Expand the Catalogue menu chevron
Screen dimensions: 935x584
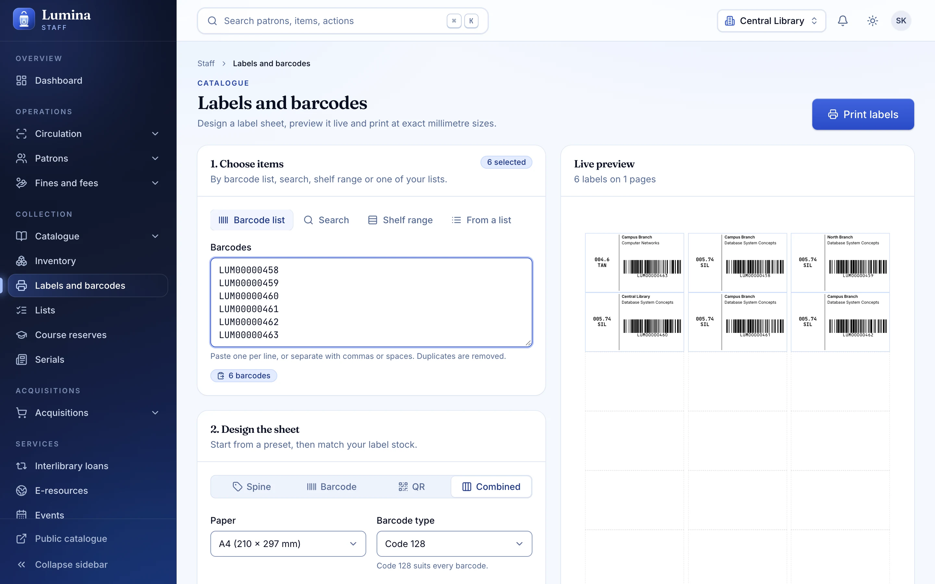point(155,236)
